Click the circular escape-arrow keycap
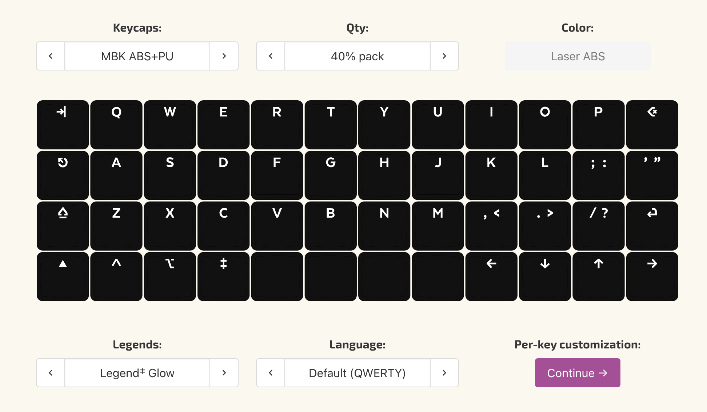 (63, 175)
